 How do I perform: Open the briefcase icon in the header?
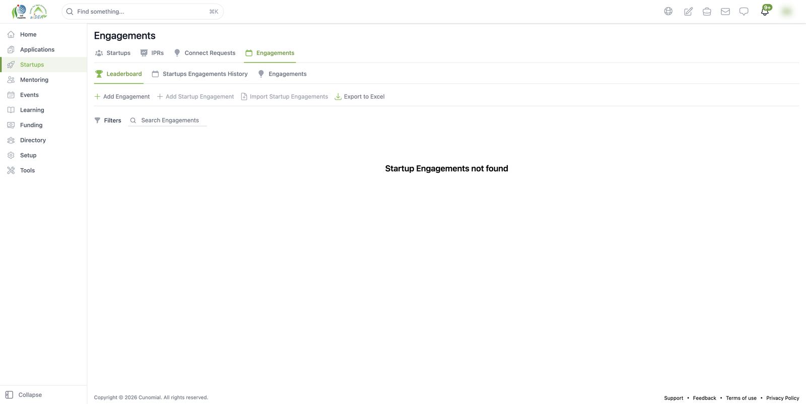pos(707,11)
